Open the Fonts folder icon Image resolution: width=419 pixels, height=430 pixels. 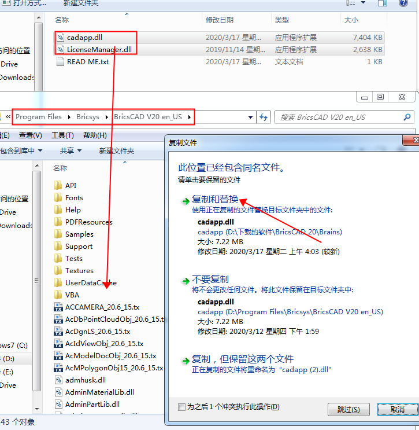click(x=58, y=197)
